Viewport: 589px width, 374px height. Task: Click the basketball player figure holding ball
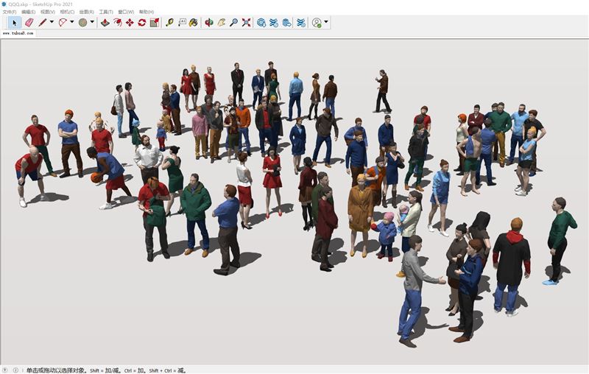click(x=109, y=177)
